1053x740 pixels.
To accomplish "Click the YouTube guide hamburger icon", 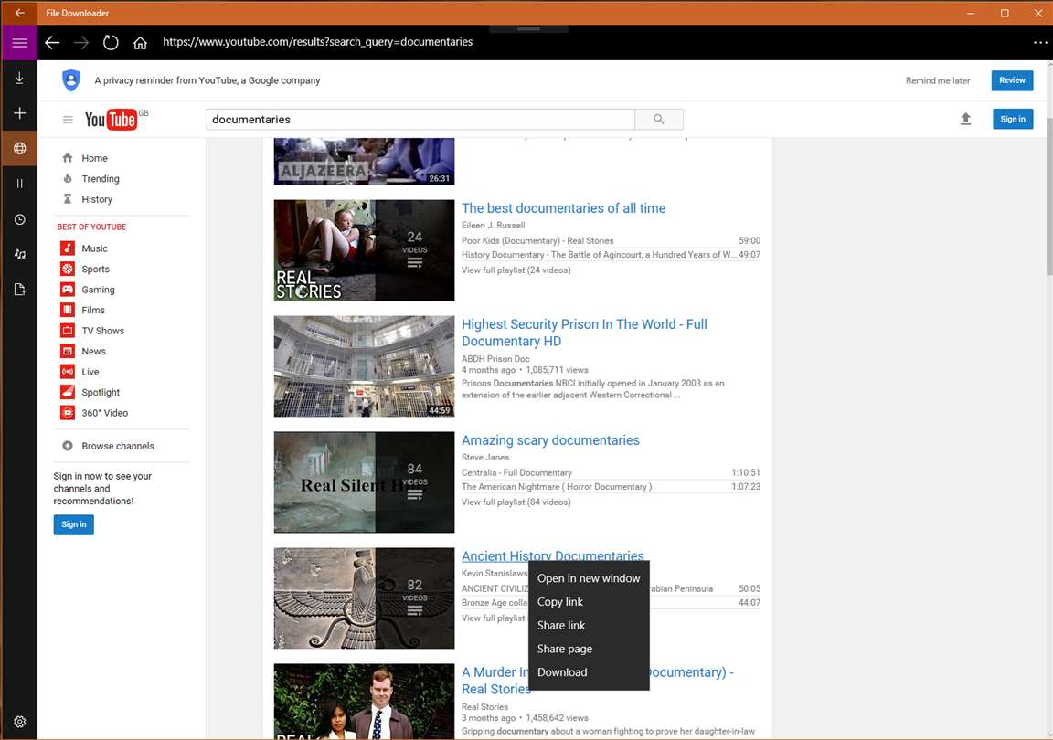I will point(68,120).
